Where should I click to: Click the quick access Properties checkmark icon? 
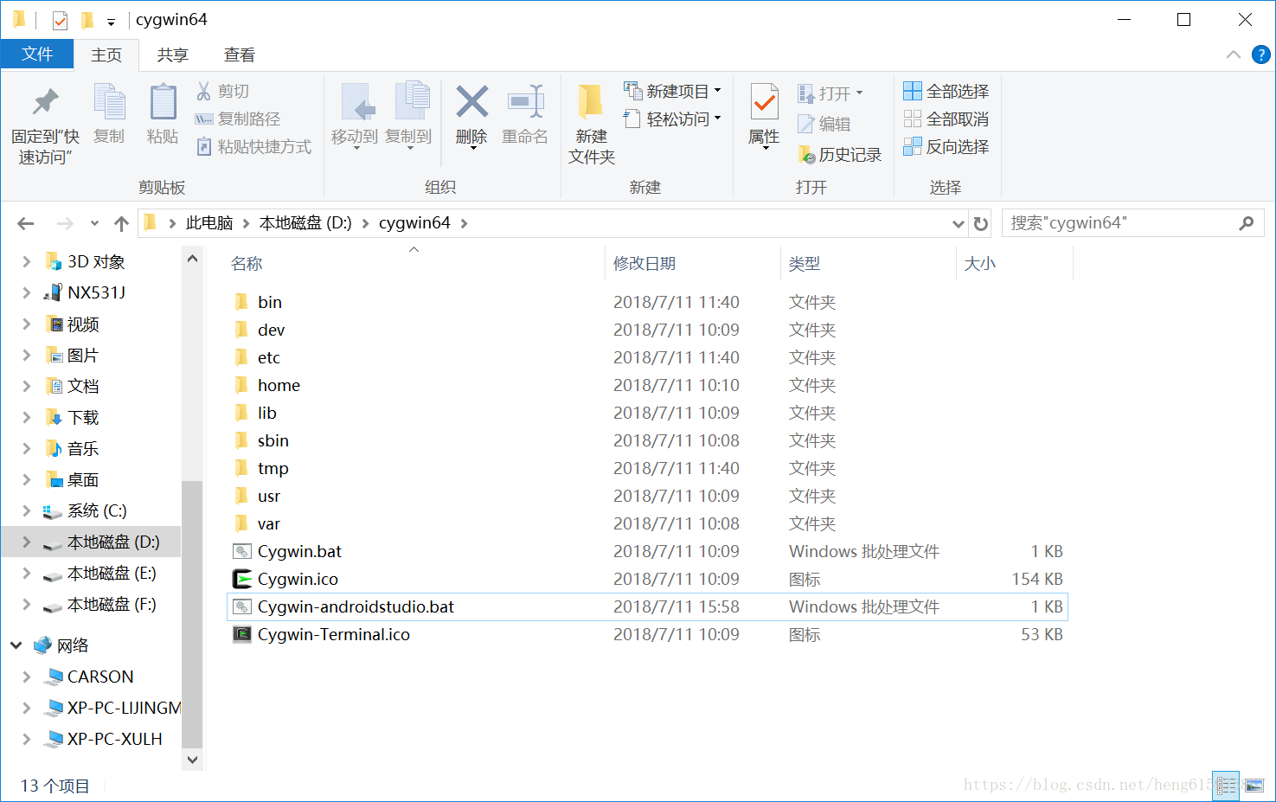(x=60, y=20)
